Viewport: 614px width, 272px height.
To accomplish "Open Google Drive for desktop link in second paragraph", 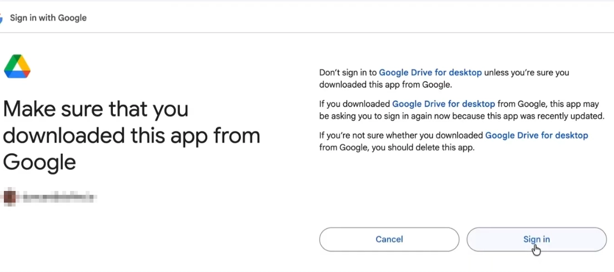I will pyautogui.click(x=443, y=104).
